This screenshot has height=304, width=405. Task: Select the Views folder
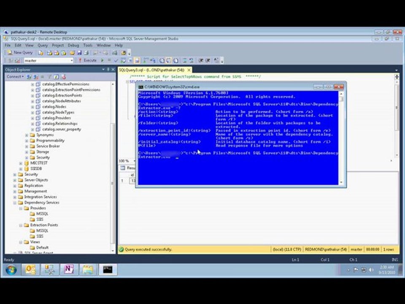click(x=35, y=242)
